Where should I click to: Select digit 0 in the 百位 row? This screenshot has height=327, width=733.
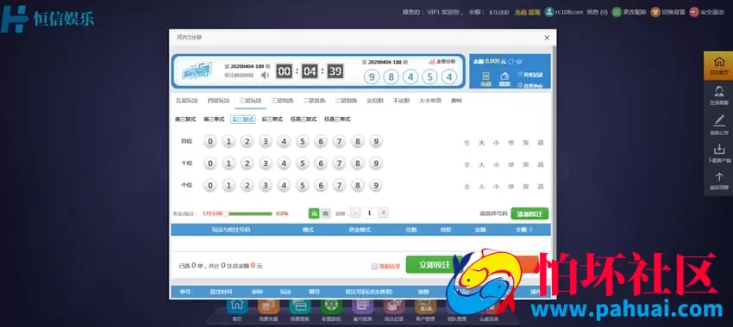pos(210,141)
